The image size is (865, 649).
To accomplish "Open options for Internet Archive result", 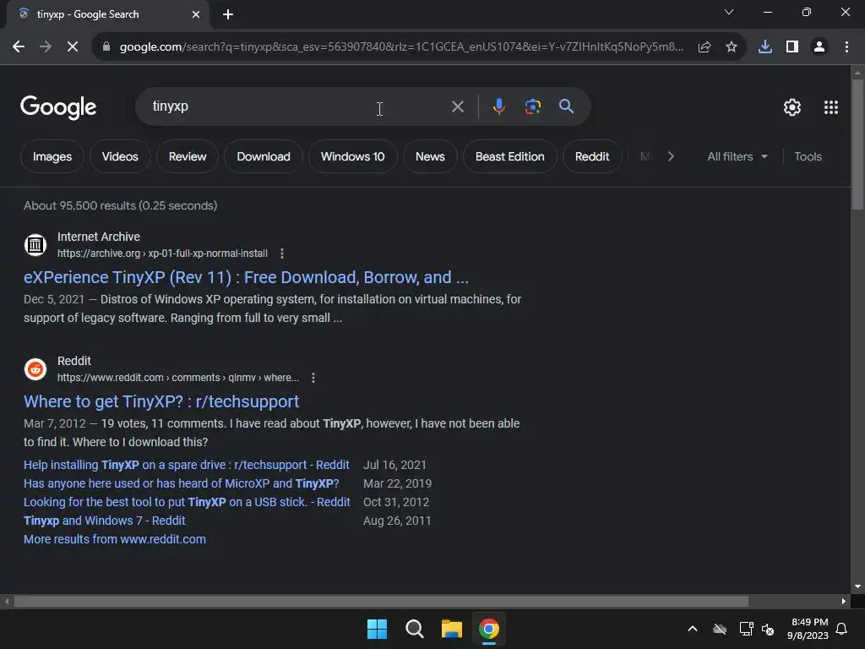I will pos(282,254).
